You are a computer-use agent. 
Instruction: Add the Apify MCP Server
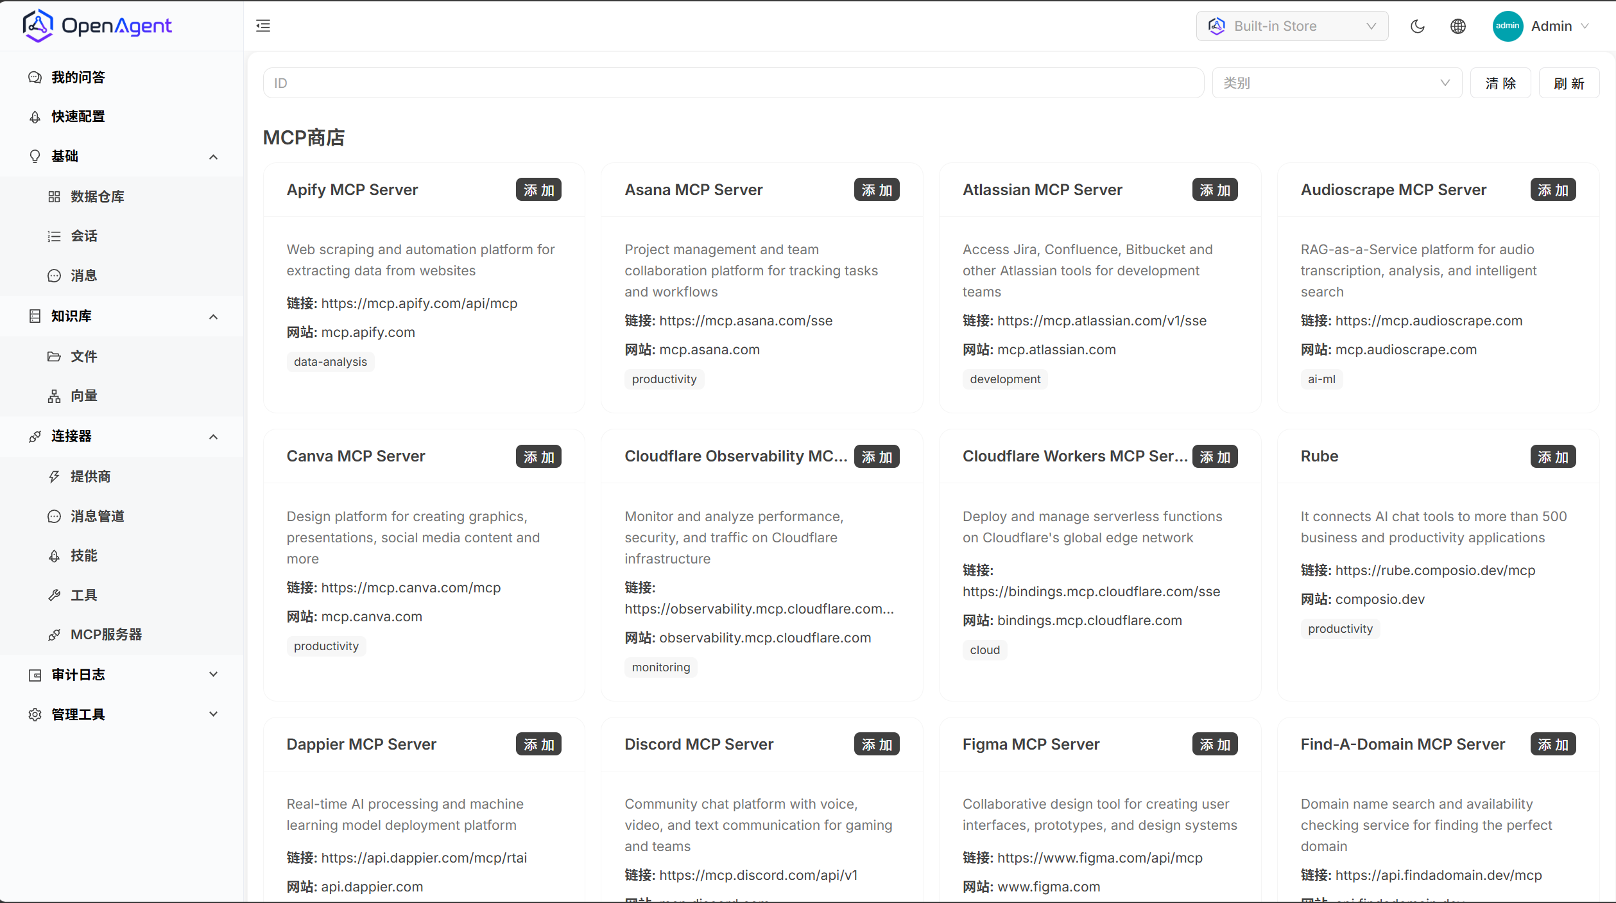539,190
